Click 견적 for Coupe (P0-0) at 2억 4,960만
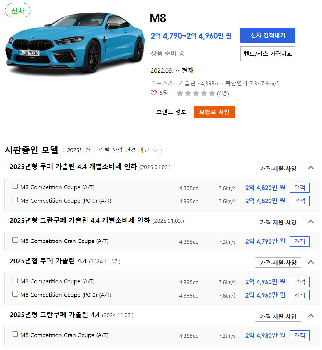Viewport: 322px width, 350px height. coord(300,295)
